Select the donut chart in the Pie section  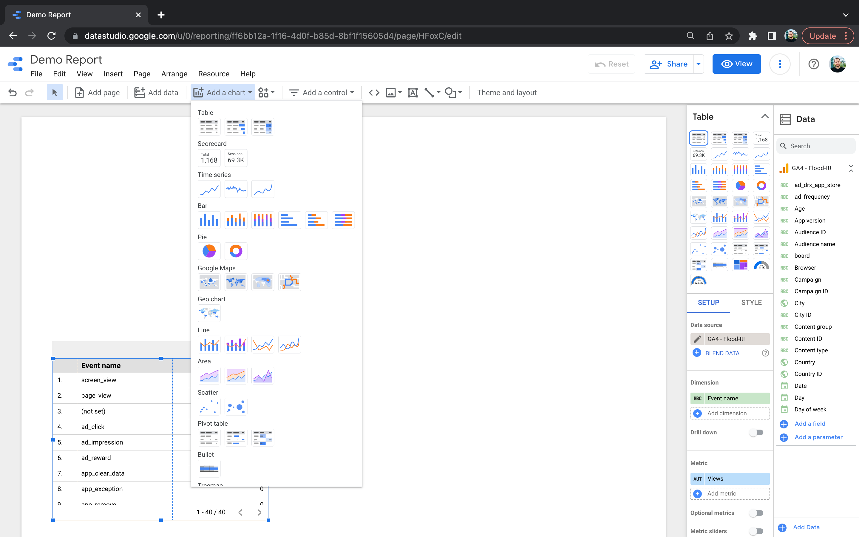[x=236, y=251]
